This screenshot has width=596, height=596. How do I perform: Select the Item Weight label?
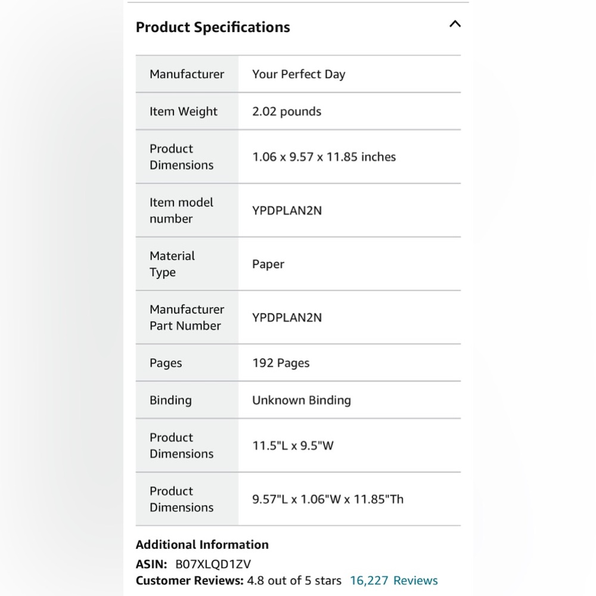click(x=183, y=111)
